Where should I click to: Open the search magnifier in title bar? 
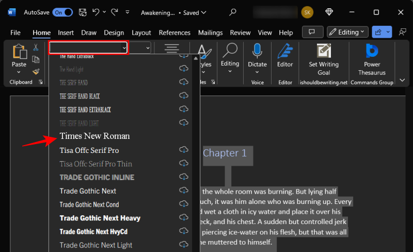233,12
